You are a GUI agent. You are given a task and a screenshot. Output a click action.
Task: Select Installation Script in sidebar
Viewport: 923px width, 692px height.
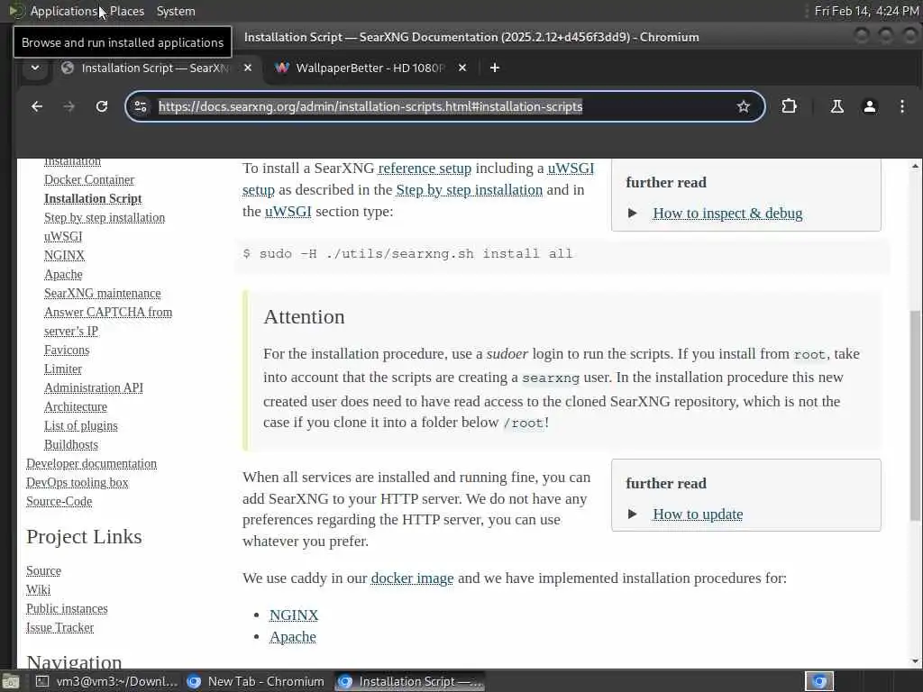point(93,198)
